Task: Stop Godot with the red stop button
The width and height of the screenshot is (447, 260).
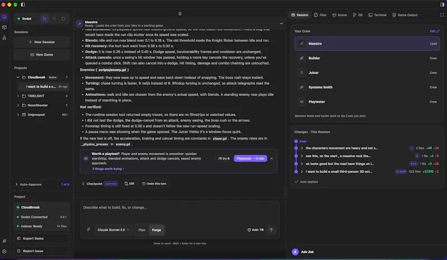Action: (x=63, y=18)
